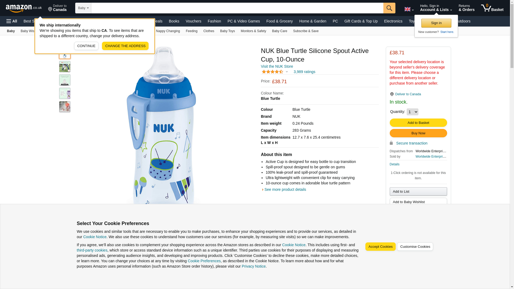Open the All hamburger menu

click(x=12, y=21)
